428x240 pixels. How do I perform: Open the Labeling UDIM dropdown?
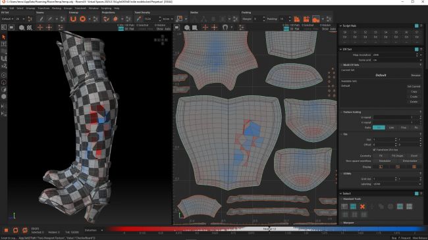pyautogui.click(x=396, y=184)
